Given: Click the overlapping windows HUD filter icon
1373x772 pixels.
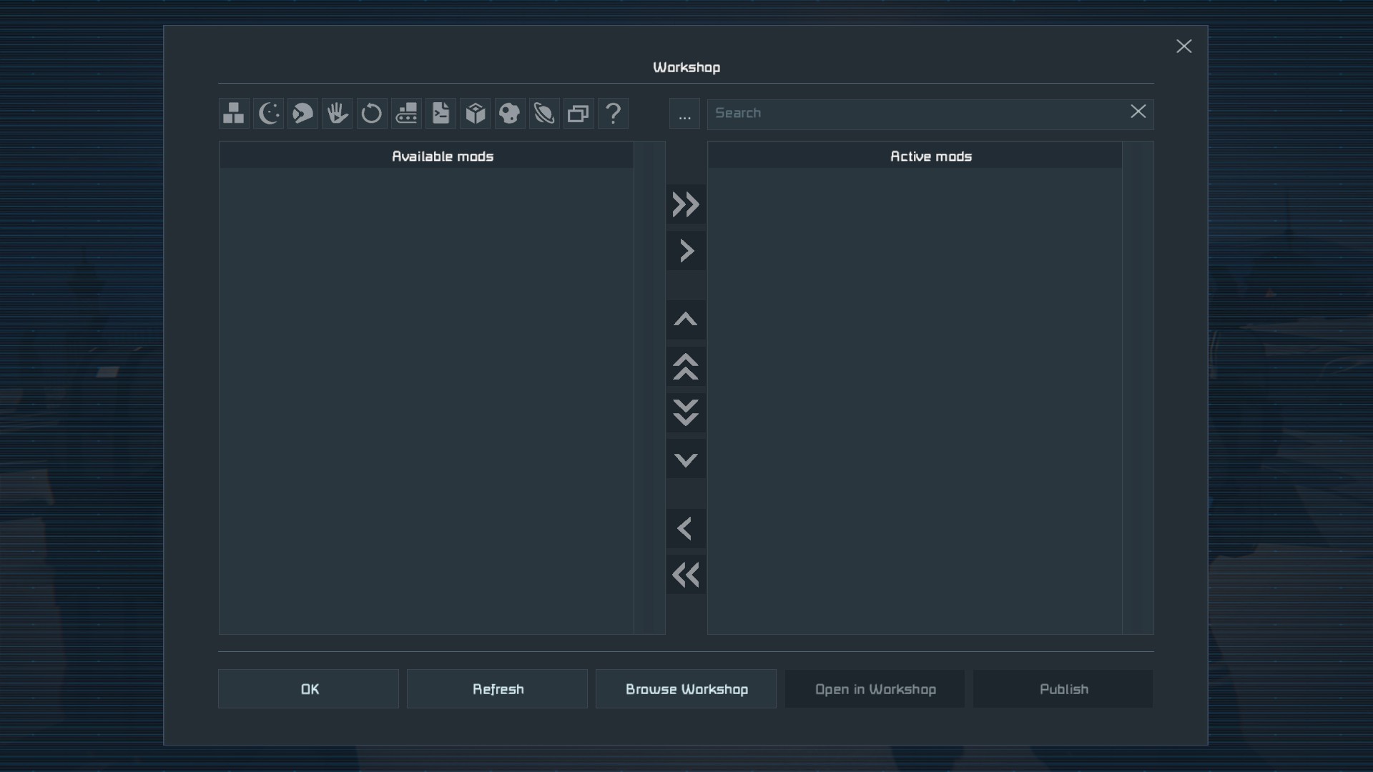Looking at the screenshot, I should tap(579, 113).
